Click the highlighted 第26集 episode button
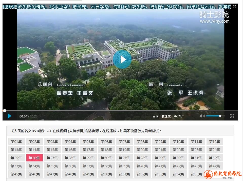Screen dimensions: 243x181 (34, 158)
